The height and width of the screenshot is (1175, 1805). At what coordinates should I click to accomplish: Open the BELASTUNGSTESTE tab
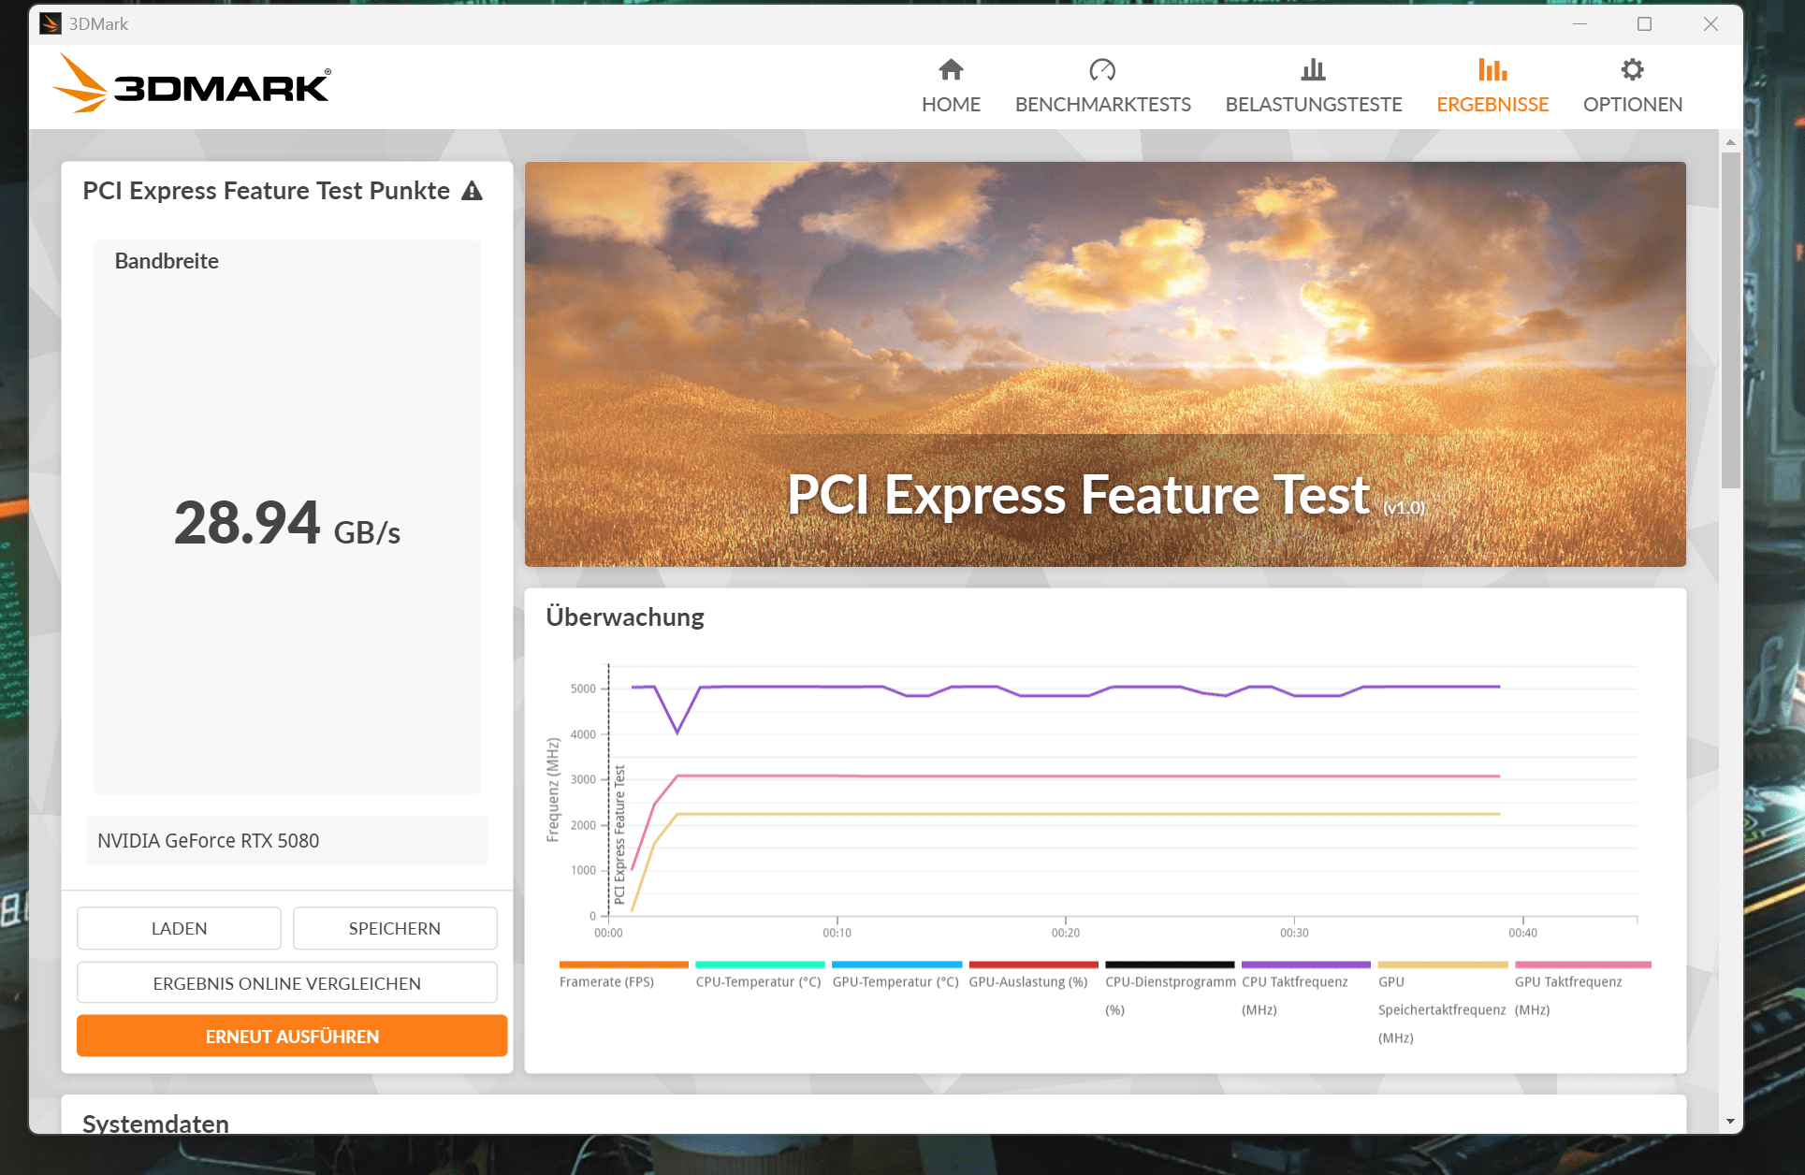tap(1313, 104)
